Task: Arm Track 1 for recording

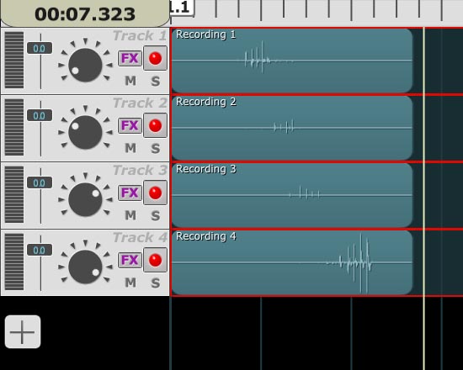Action: tap(156, 58)
